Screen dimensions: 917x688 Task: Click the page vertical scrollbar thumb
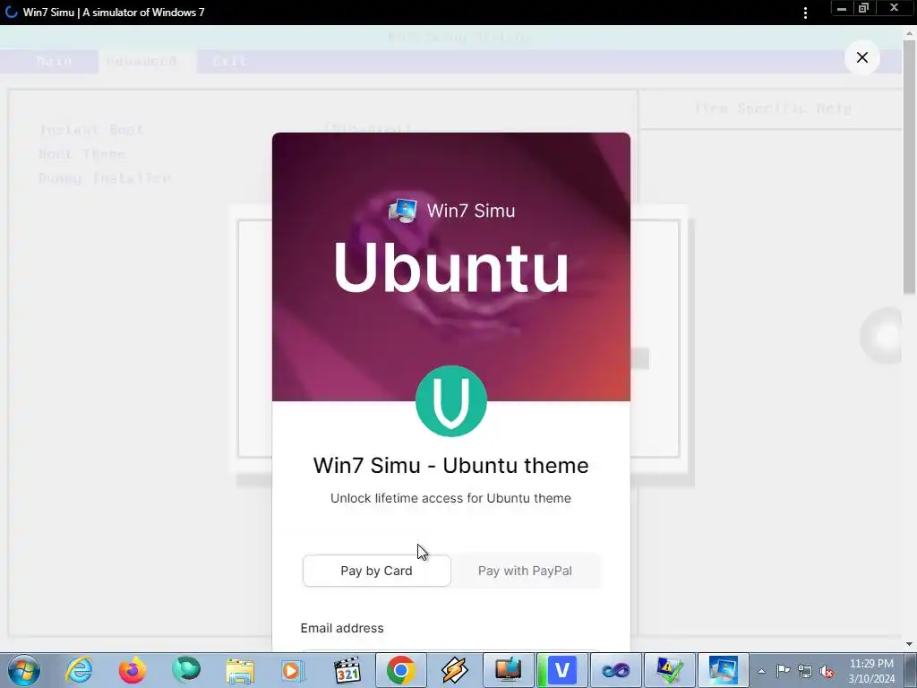tap(910, 167)
